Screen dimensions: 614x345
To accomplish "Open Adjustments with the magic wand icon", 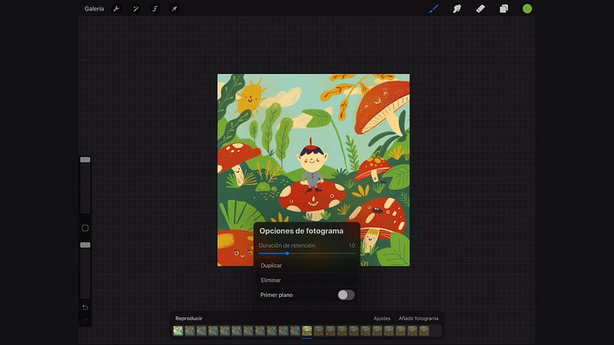I will (136, 8).
